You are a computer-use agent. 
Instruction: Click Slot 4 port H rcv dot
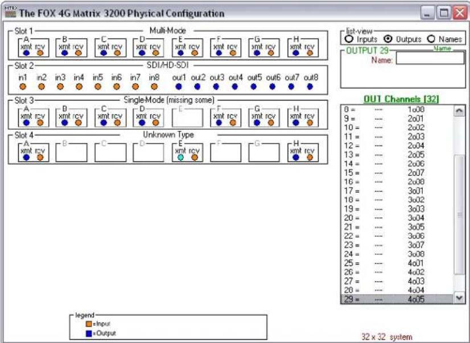pos(310,157)
